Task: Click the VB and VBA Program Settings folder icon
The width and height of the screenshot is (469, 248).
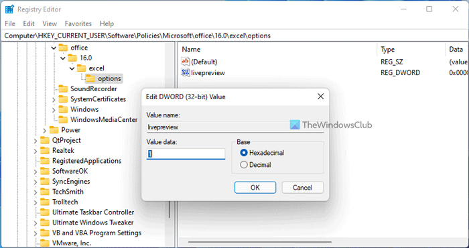Action: pos(45,233)
